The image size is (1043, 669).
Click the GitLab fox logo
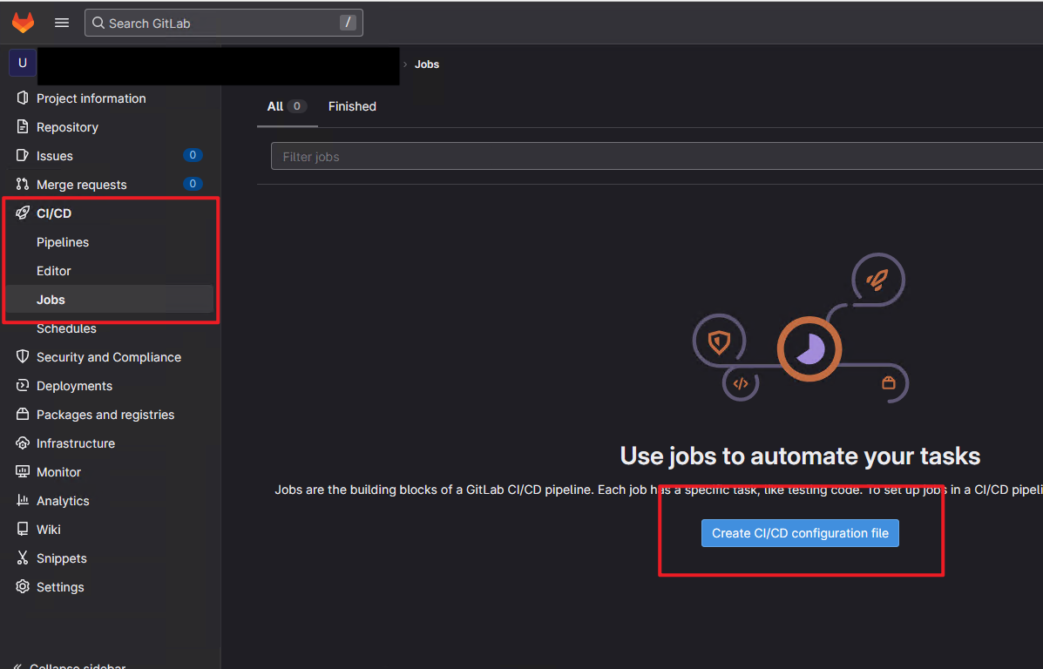pos(24,23)
